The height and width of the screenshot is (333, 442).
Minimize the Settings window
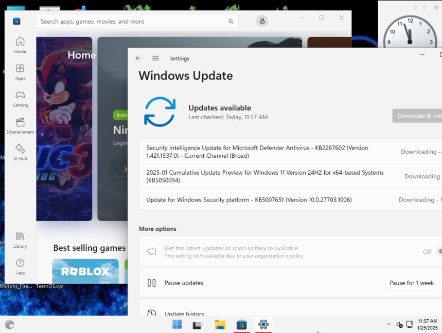coord(422,54)
